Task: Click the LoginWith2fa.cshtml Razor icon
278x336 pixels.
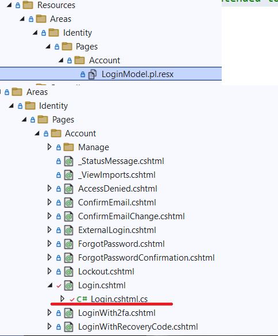Action: click(69, 313)
